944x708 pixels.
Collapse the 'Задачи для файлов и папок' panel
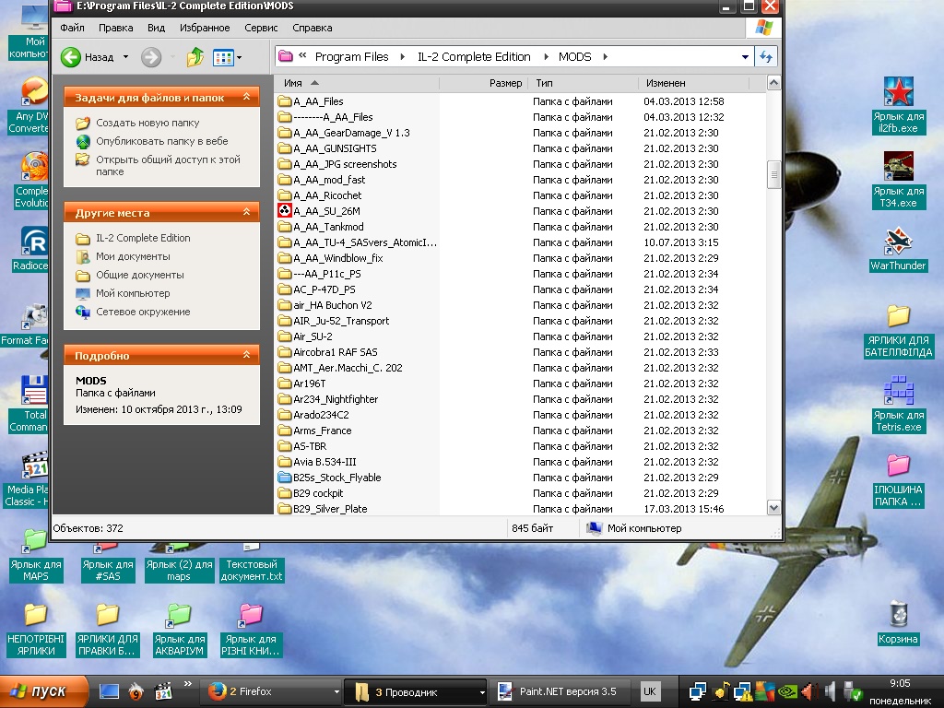tap(245, 97)
